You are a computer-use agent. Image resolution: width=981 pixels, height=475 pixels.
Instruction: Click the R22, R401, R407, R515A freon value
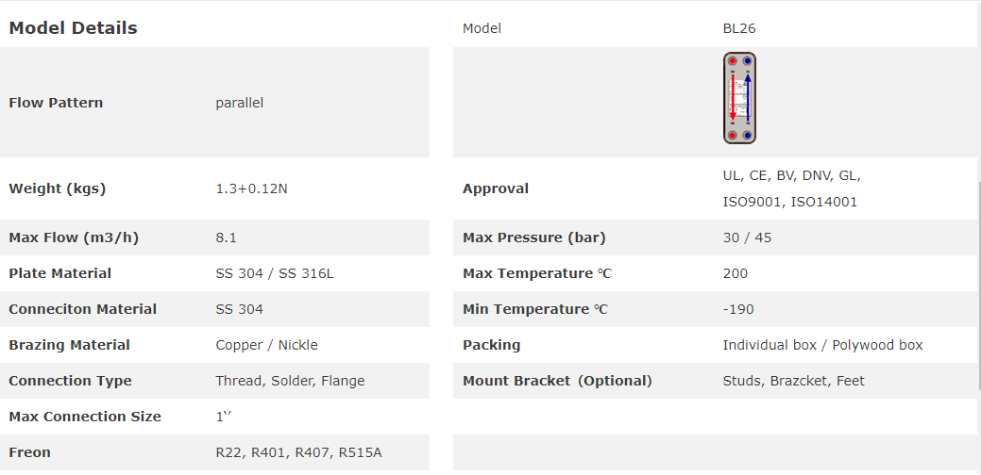[298, 452]
